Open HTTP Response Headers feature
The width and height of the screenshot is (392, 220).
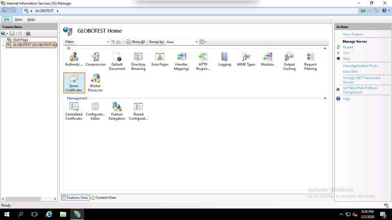click(203, 62)
